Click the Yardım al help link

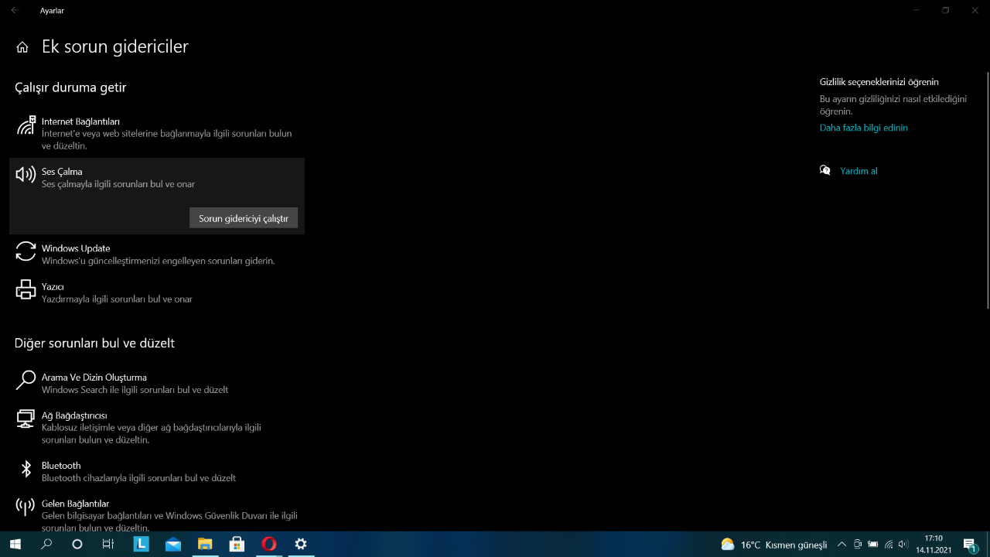859,171
